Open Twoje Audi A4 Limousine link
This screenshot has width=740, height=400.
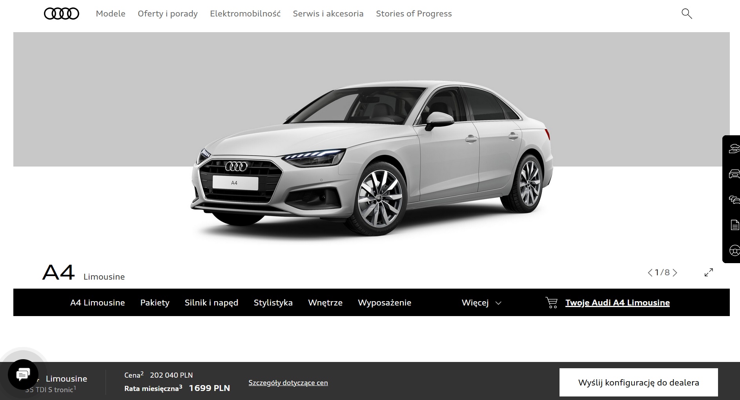617,303
